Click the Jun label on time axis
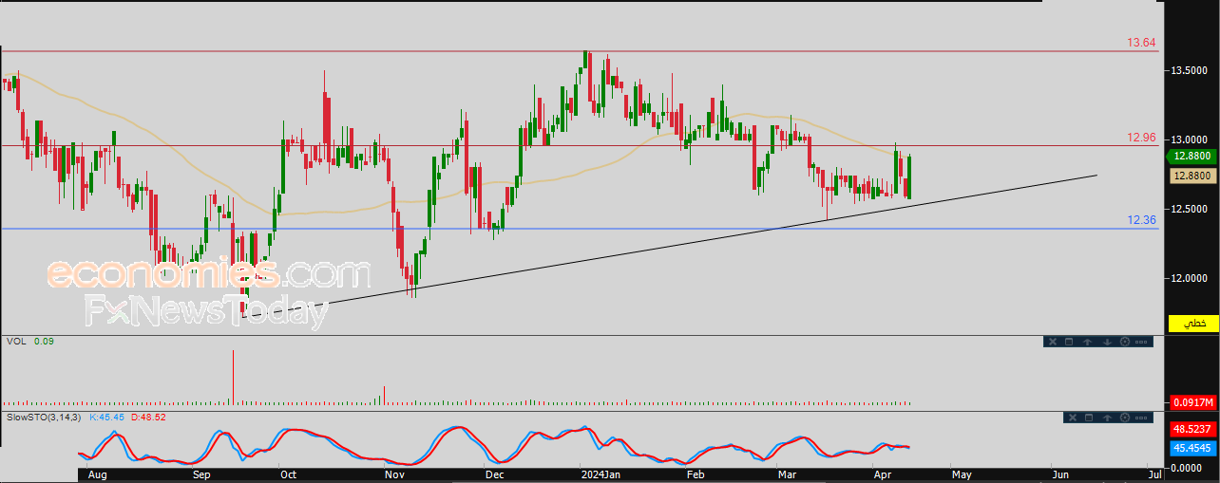Image resolution: width=1220 pixels, height=483 pixels. pos(1060,474)
